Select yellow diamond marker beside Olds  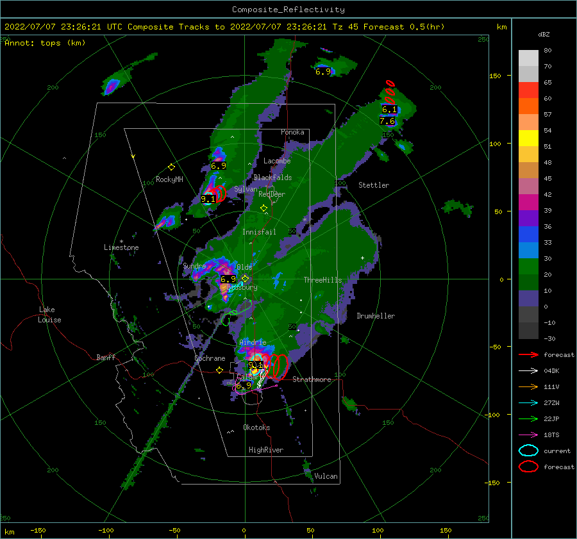pos(245,279)
